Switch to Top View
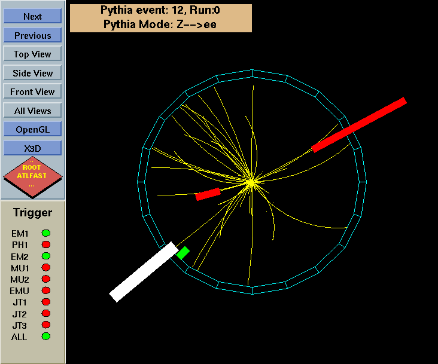 pyautogui.click(x=32, y=54)
